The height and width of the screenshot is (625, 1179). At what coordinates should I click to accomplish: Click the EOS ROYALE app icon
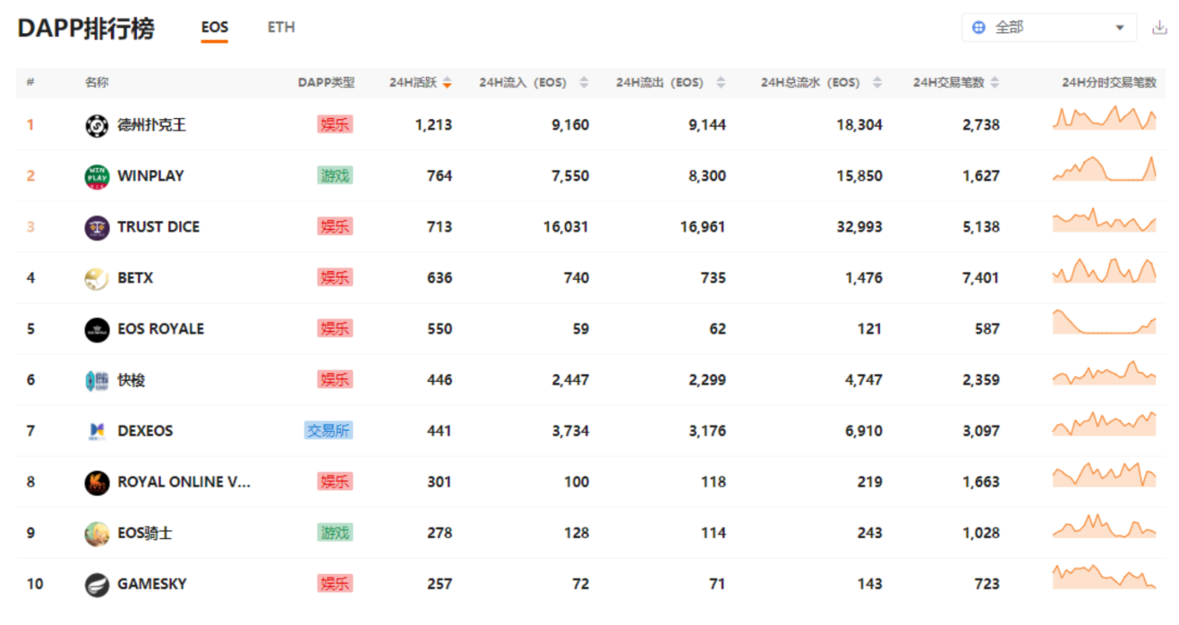click(x=97, y=329)
